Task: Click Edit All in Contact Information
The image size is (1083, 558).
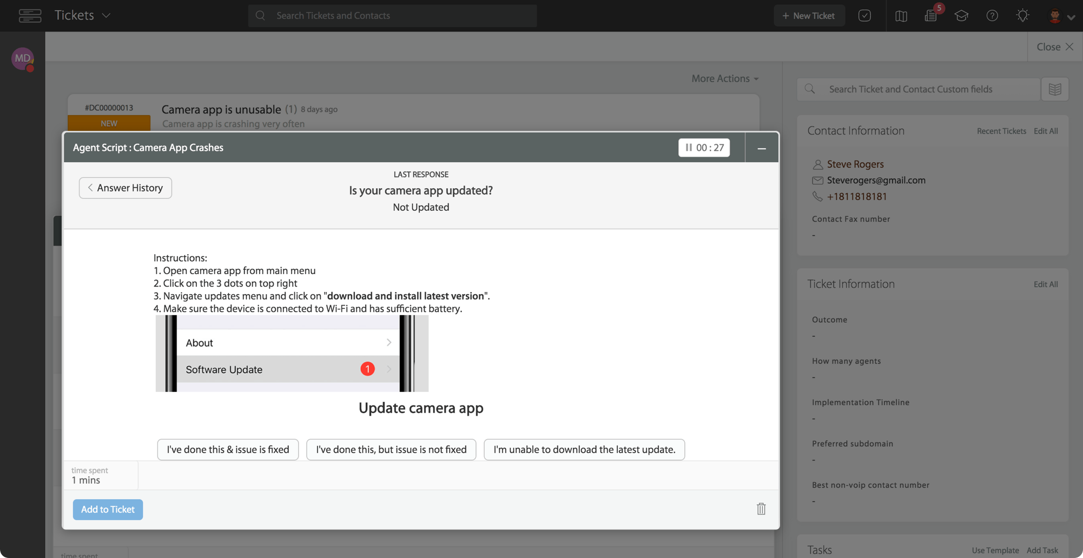Action: click(1046, 131)
